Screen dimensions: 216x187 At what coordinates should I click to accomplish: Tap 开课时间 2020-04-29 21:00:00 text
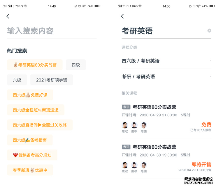pyautogui.click(x=149, y=115)
